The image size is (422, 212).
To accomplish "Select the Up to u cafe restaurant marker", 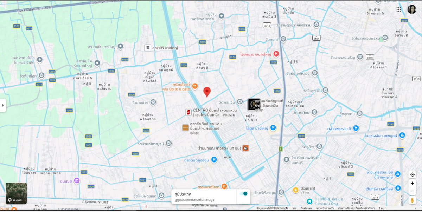I will 195,86.
